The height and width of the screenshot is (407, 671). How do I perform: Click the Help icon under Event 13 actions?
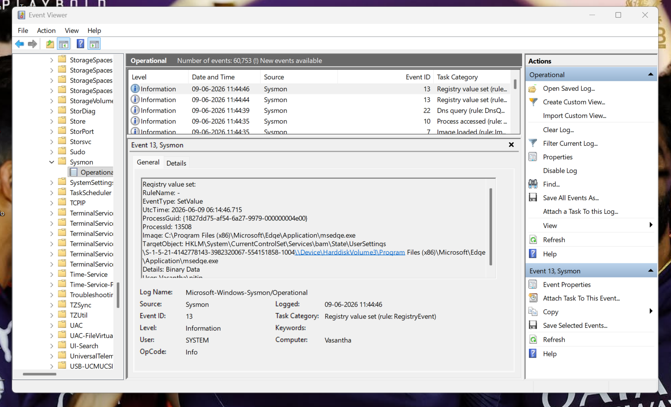(533, 353)
